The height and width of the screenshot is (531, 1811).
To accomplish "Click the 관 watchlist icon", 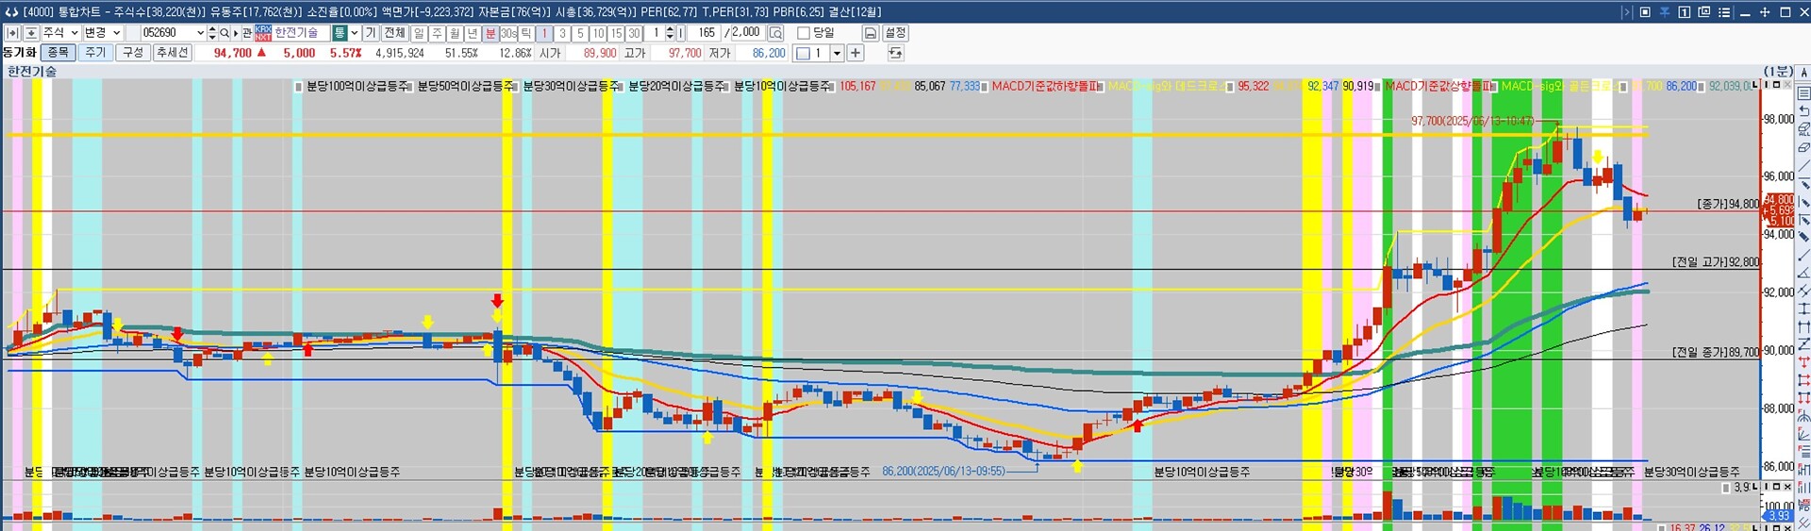I will pyautogui.click(x=247, y=33).
